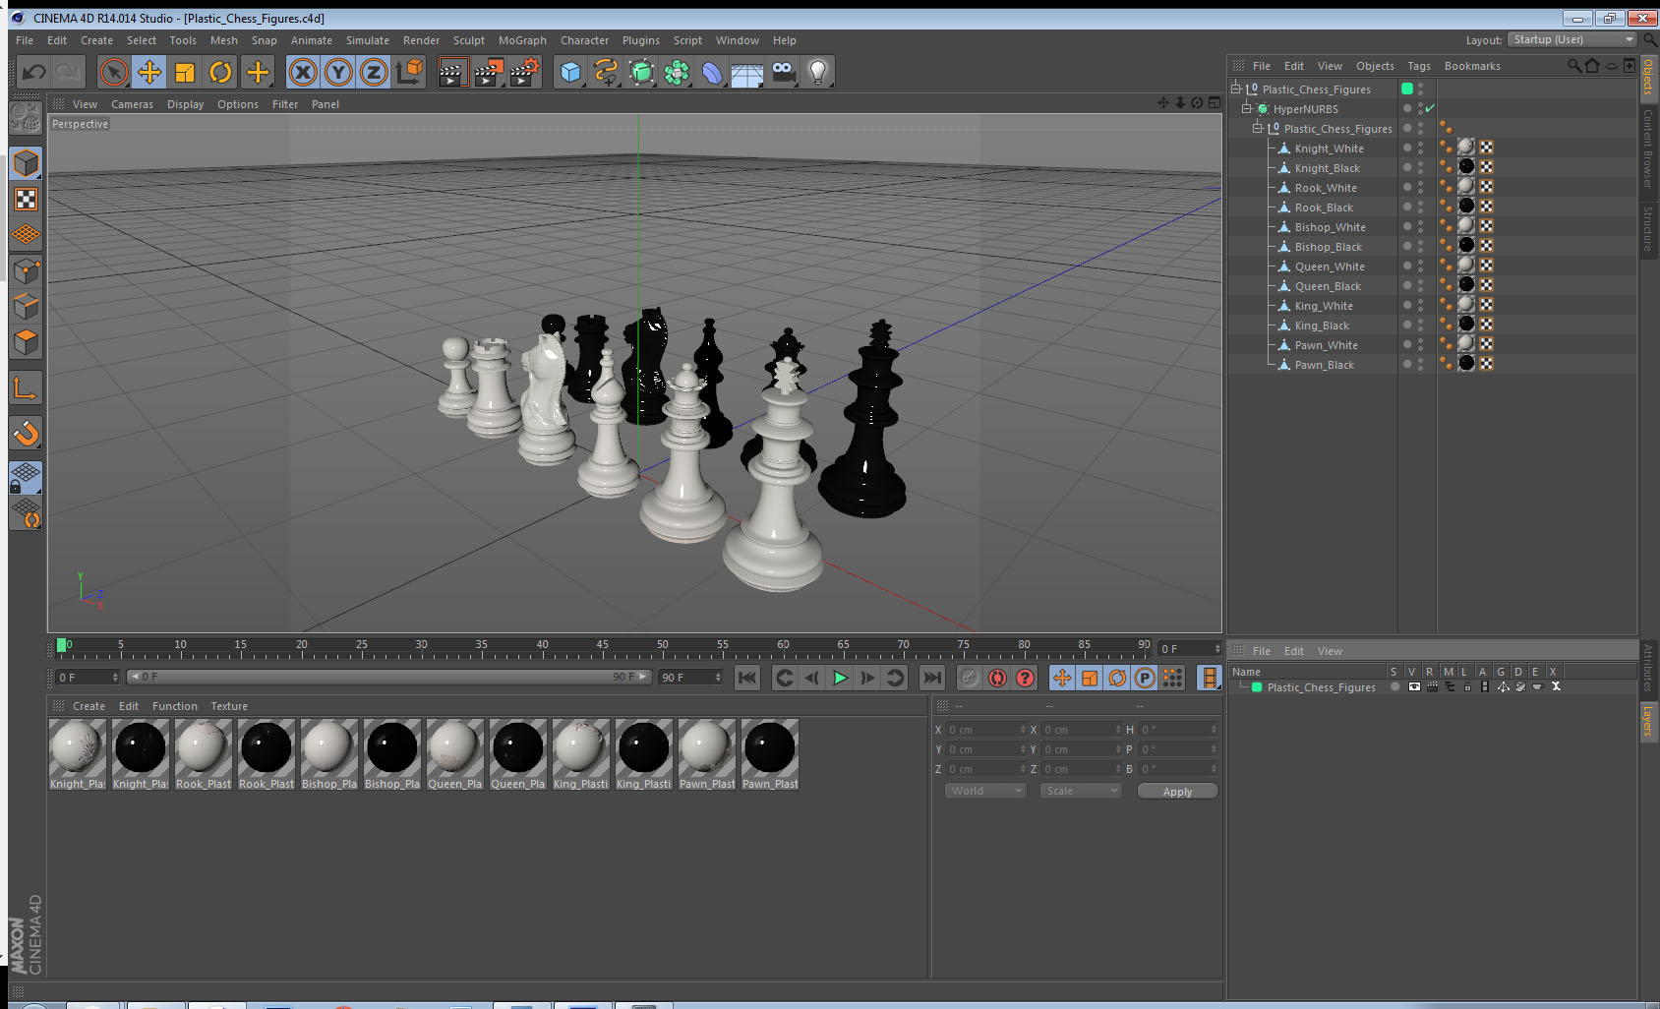Open the viewport Display menu
Image resolution: width=1660 pixels, height=1009 pixels.
click(x=185, y=104)
